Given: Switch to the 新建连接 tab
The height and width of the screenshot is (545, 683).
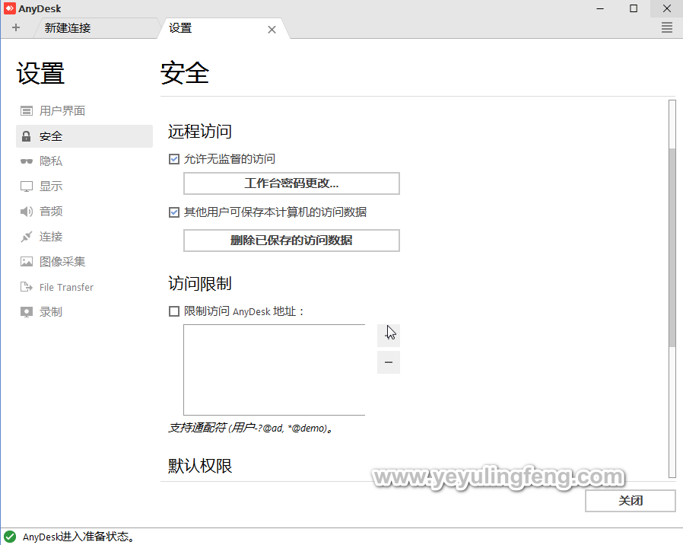Looking at the screenshot, I should (95, 28).
